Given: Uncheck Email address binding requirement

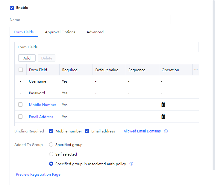Looking at the screenshot, I should coord(87,131).
